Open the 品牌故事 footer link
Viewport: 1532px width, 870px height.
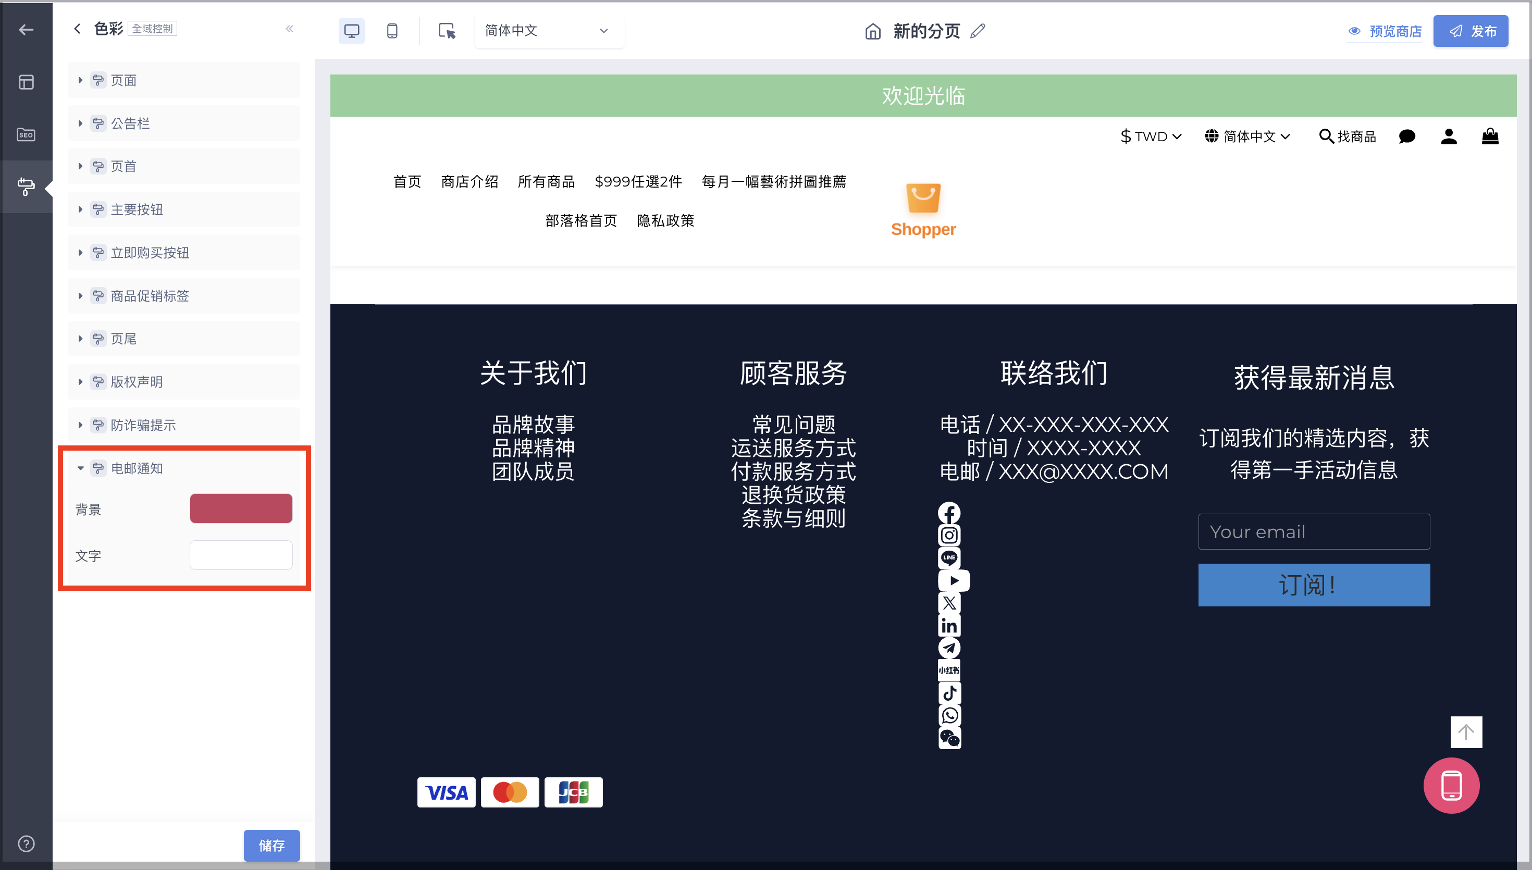(533, 424)
